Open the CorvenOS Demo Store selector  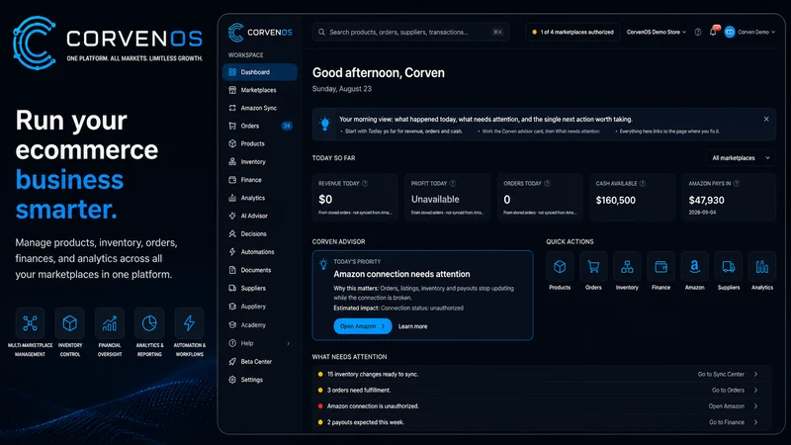click(657, 32)
